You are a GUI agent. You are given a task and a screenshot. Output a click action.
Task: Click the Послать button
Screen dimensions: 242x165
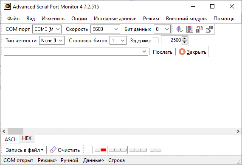(163, 52)
